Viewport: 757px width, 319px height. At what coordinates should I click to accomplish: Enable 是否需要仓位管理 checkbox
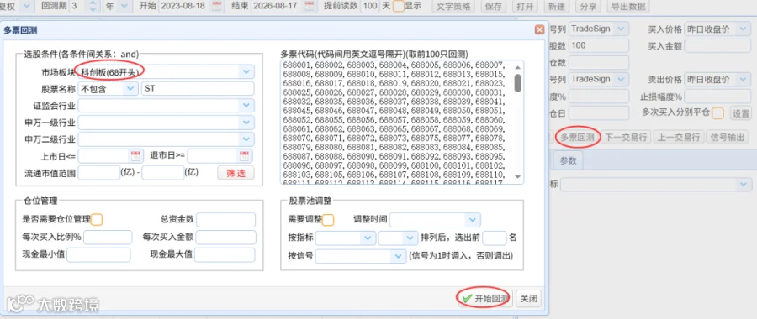[97, 220]
